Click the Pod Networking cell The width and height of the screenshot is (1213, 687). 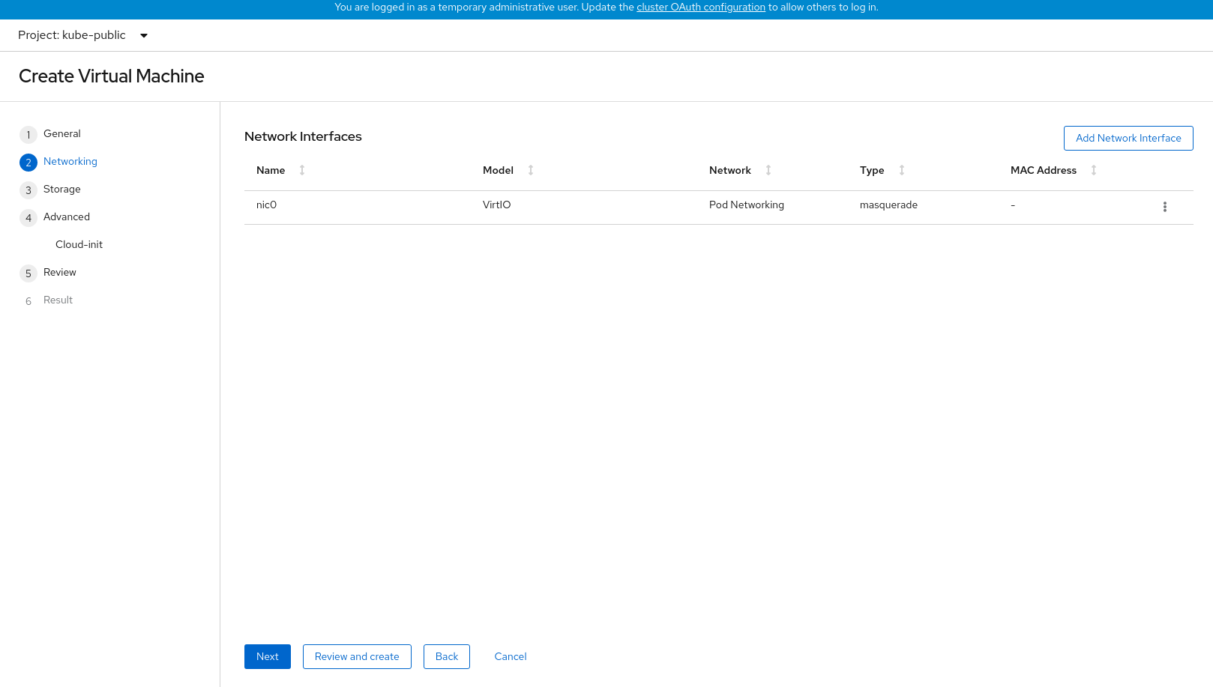[747, 205]
